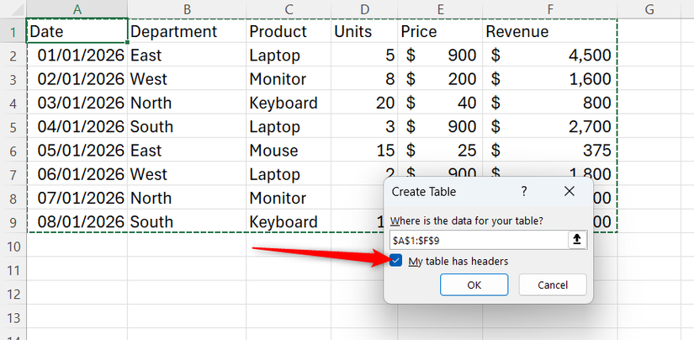
Task: Select column B header
Action: (186, 9)
